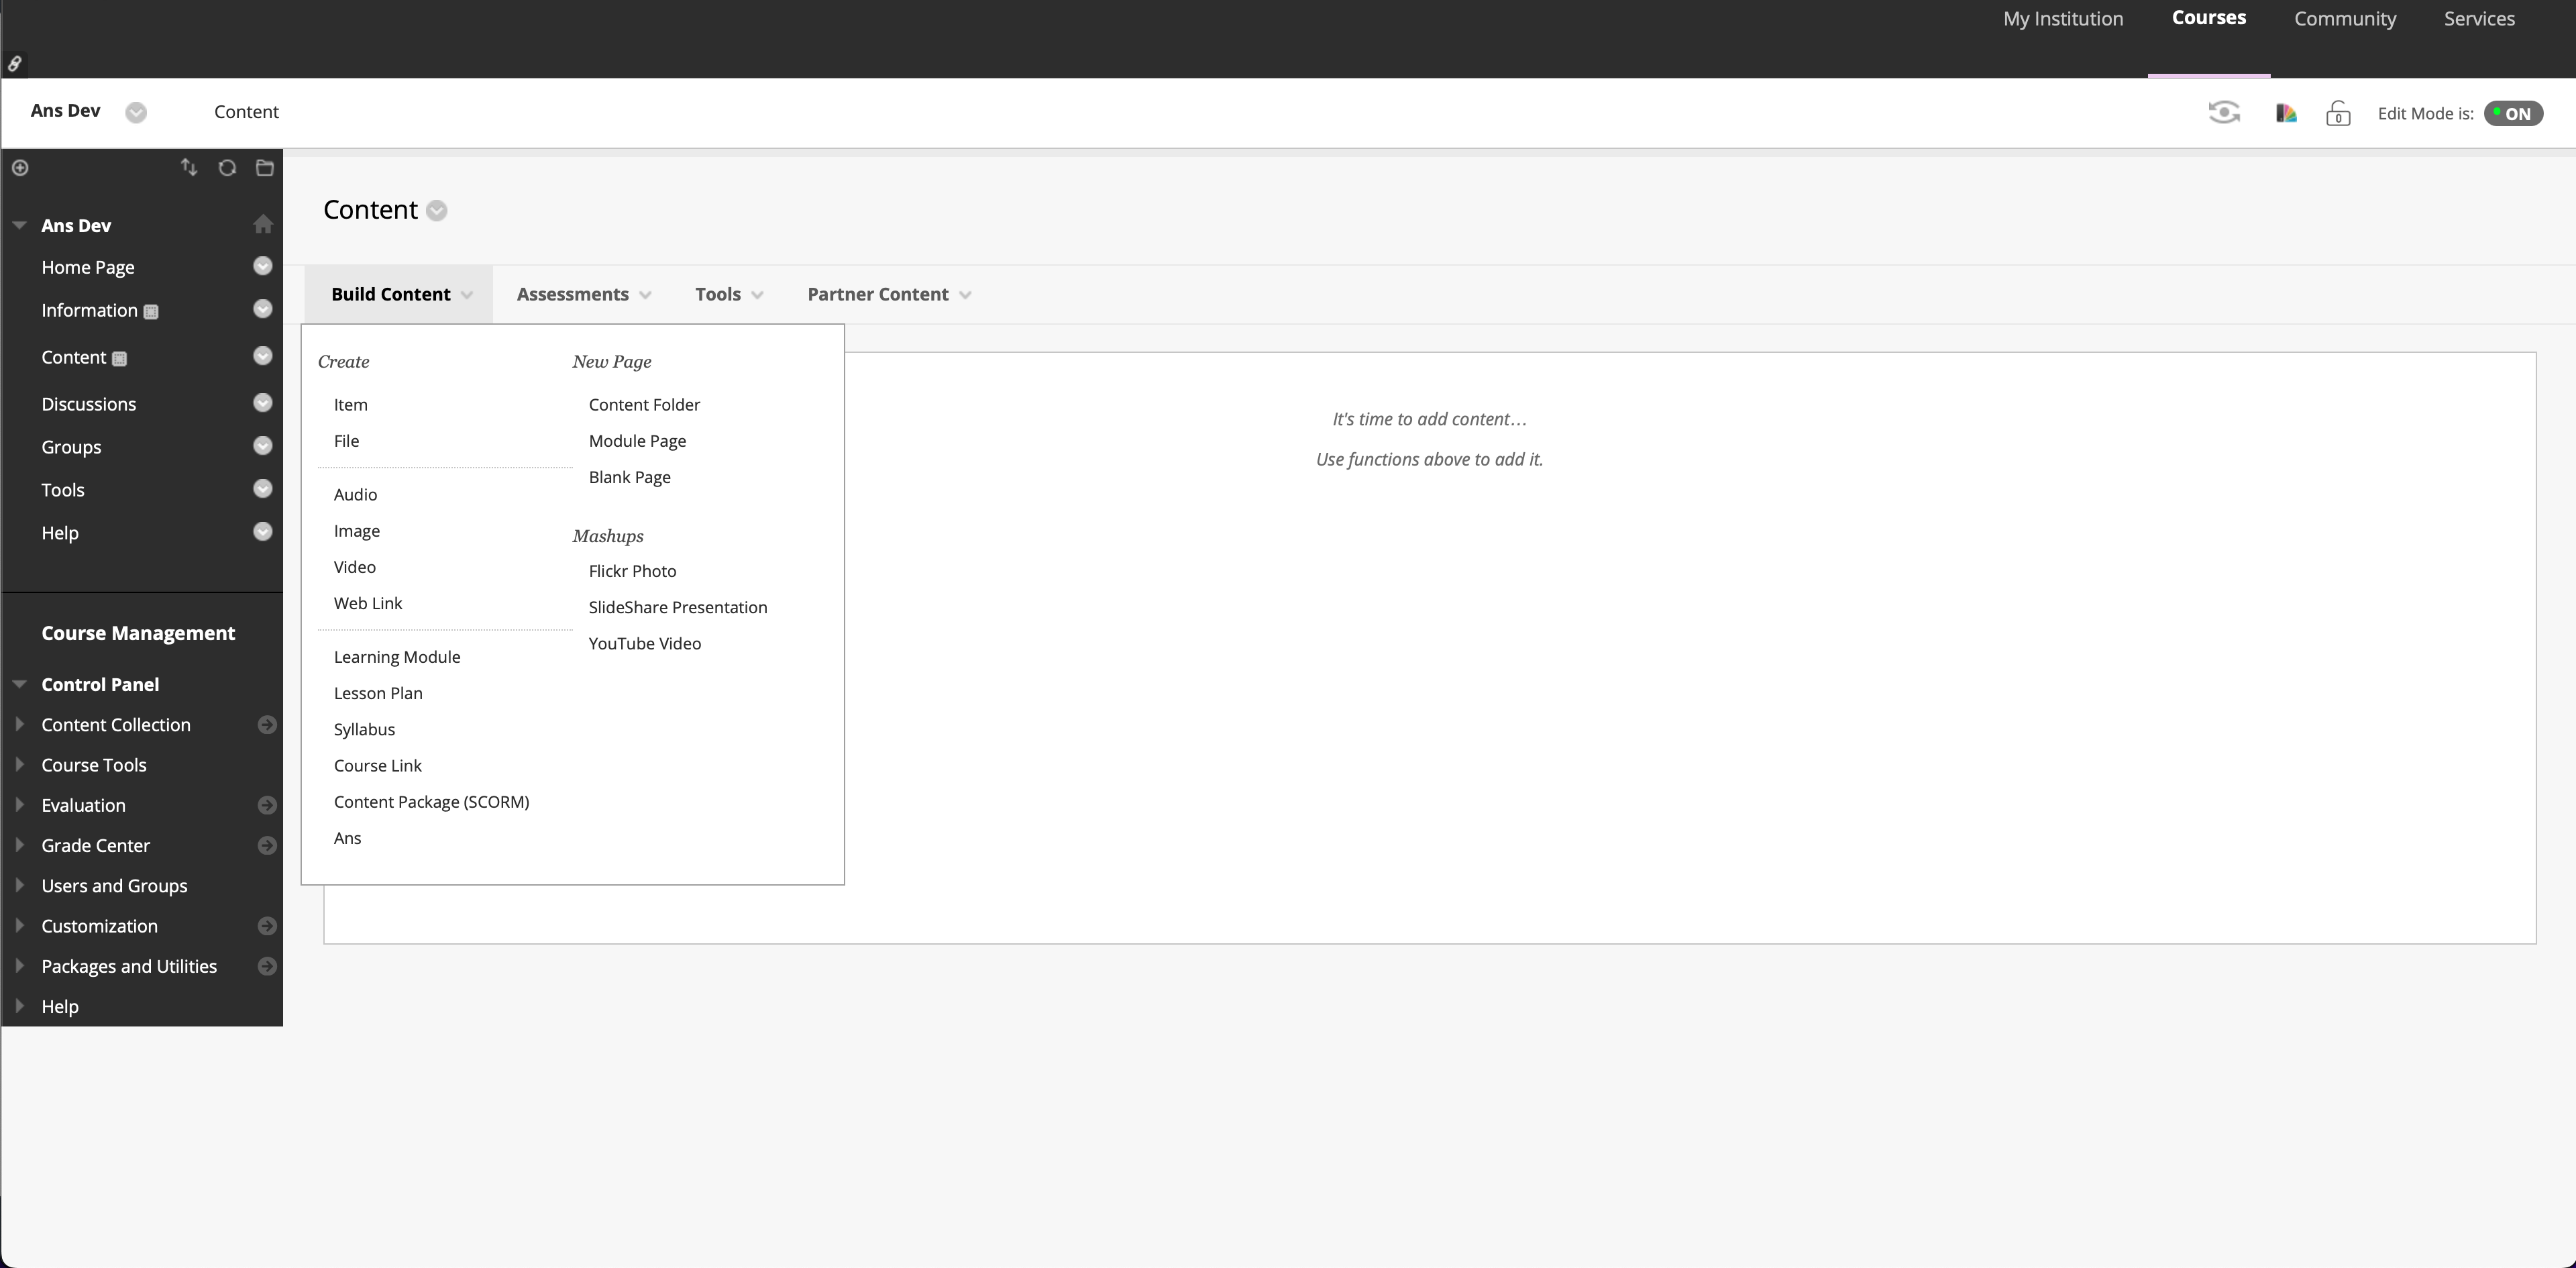Add a Flickr Photo mashup

pyautogui.click(x=632, y=571)
